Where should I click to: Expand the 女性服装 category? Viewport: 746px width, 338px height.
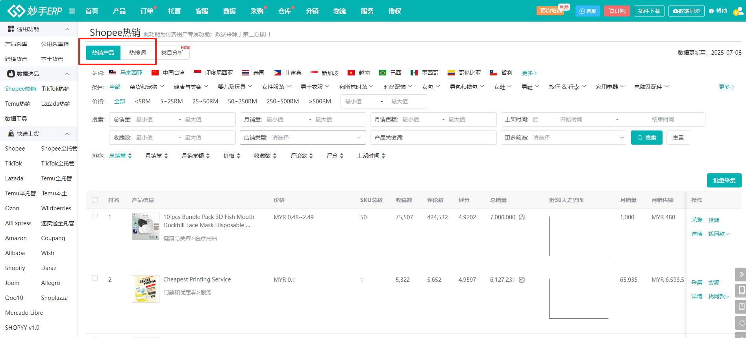pyautogui.click(x=276, y=87)
